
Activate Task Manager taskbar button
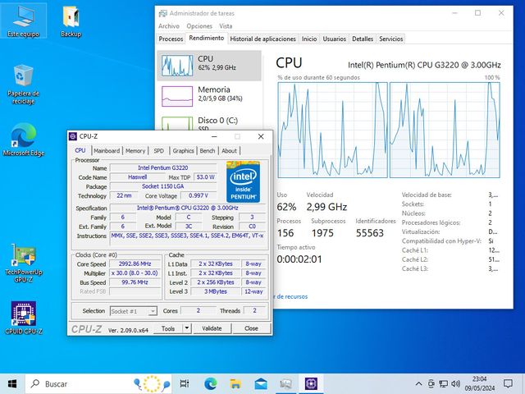click(x=286, y=383)
